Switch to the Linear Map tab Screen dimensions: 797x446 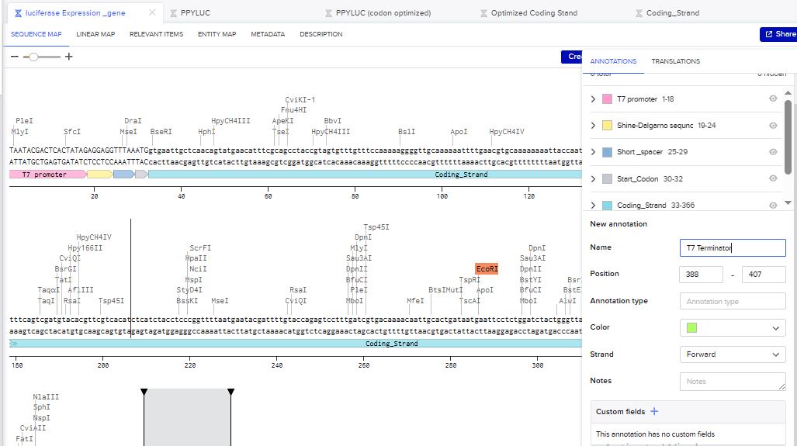(95, 34)
